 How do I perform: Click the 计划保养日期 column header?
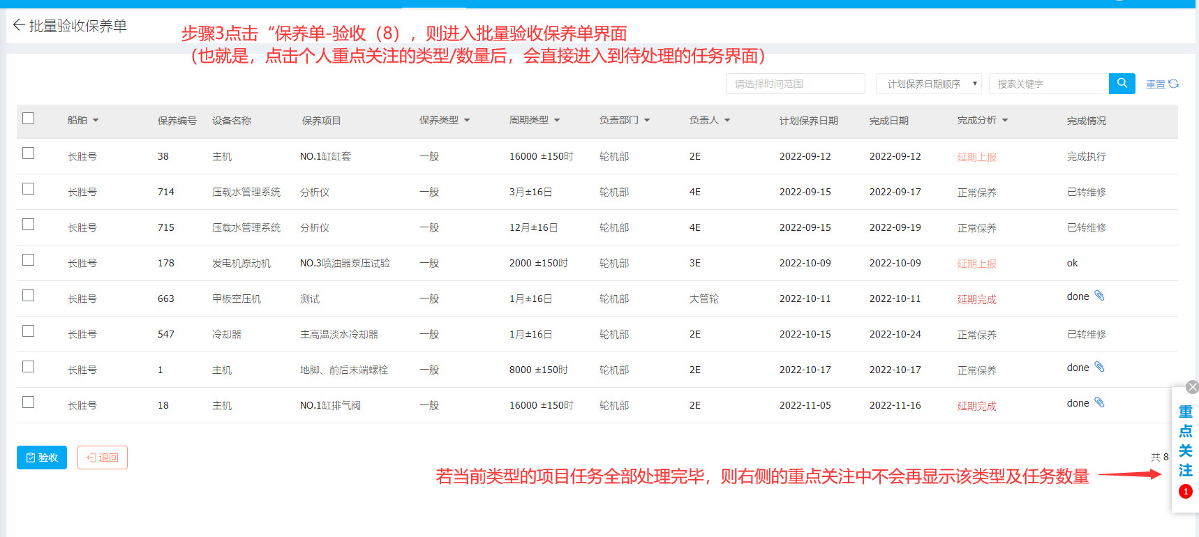[809, 121]
